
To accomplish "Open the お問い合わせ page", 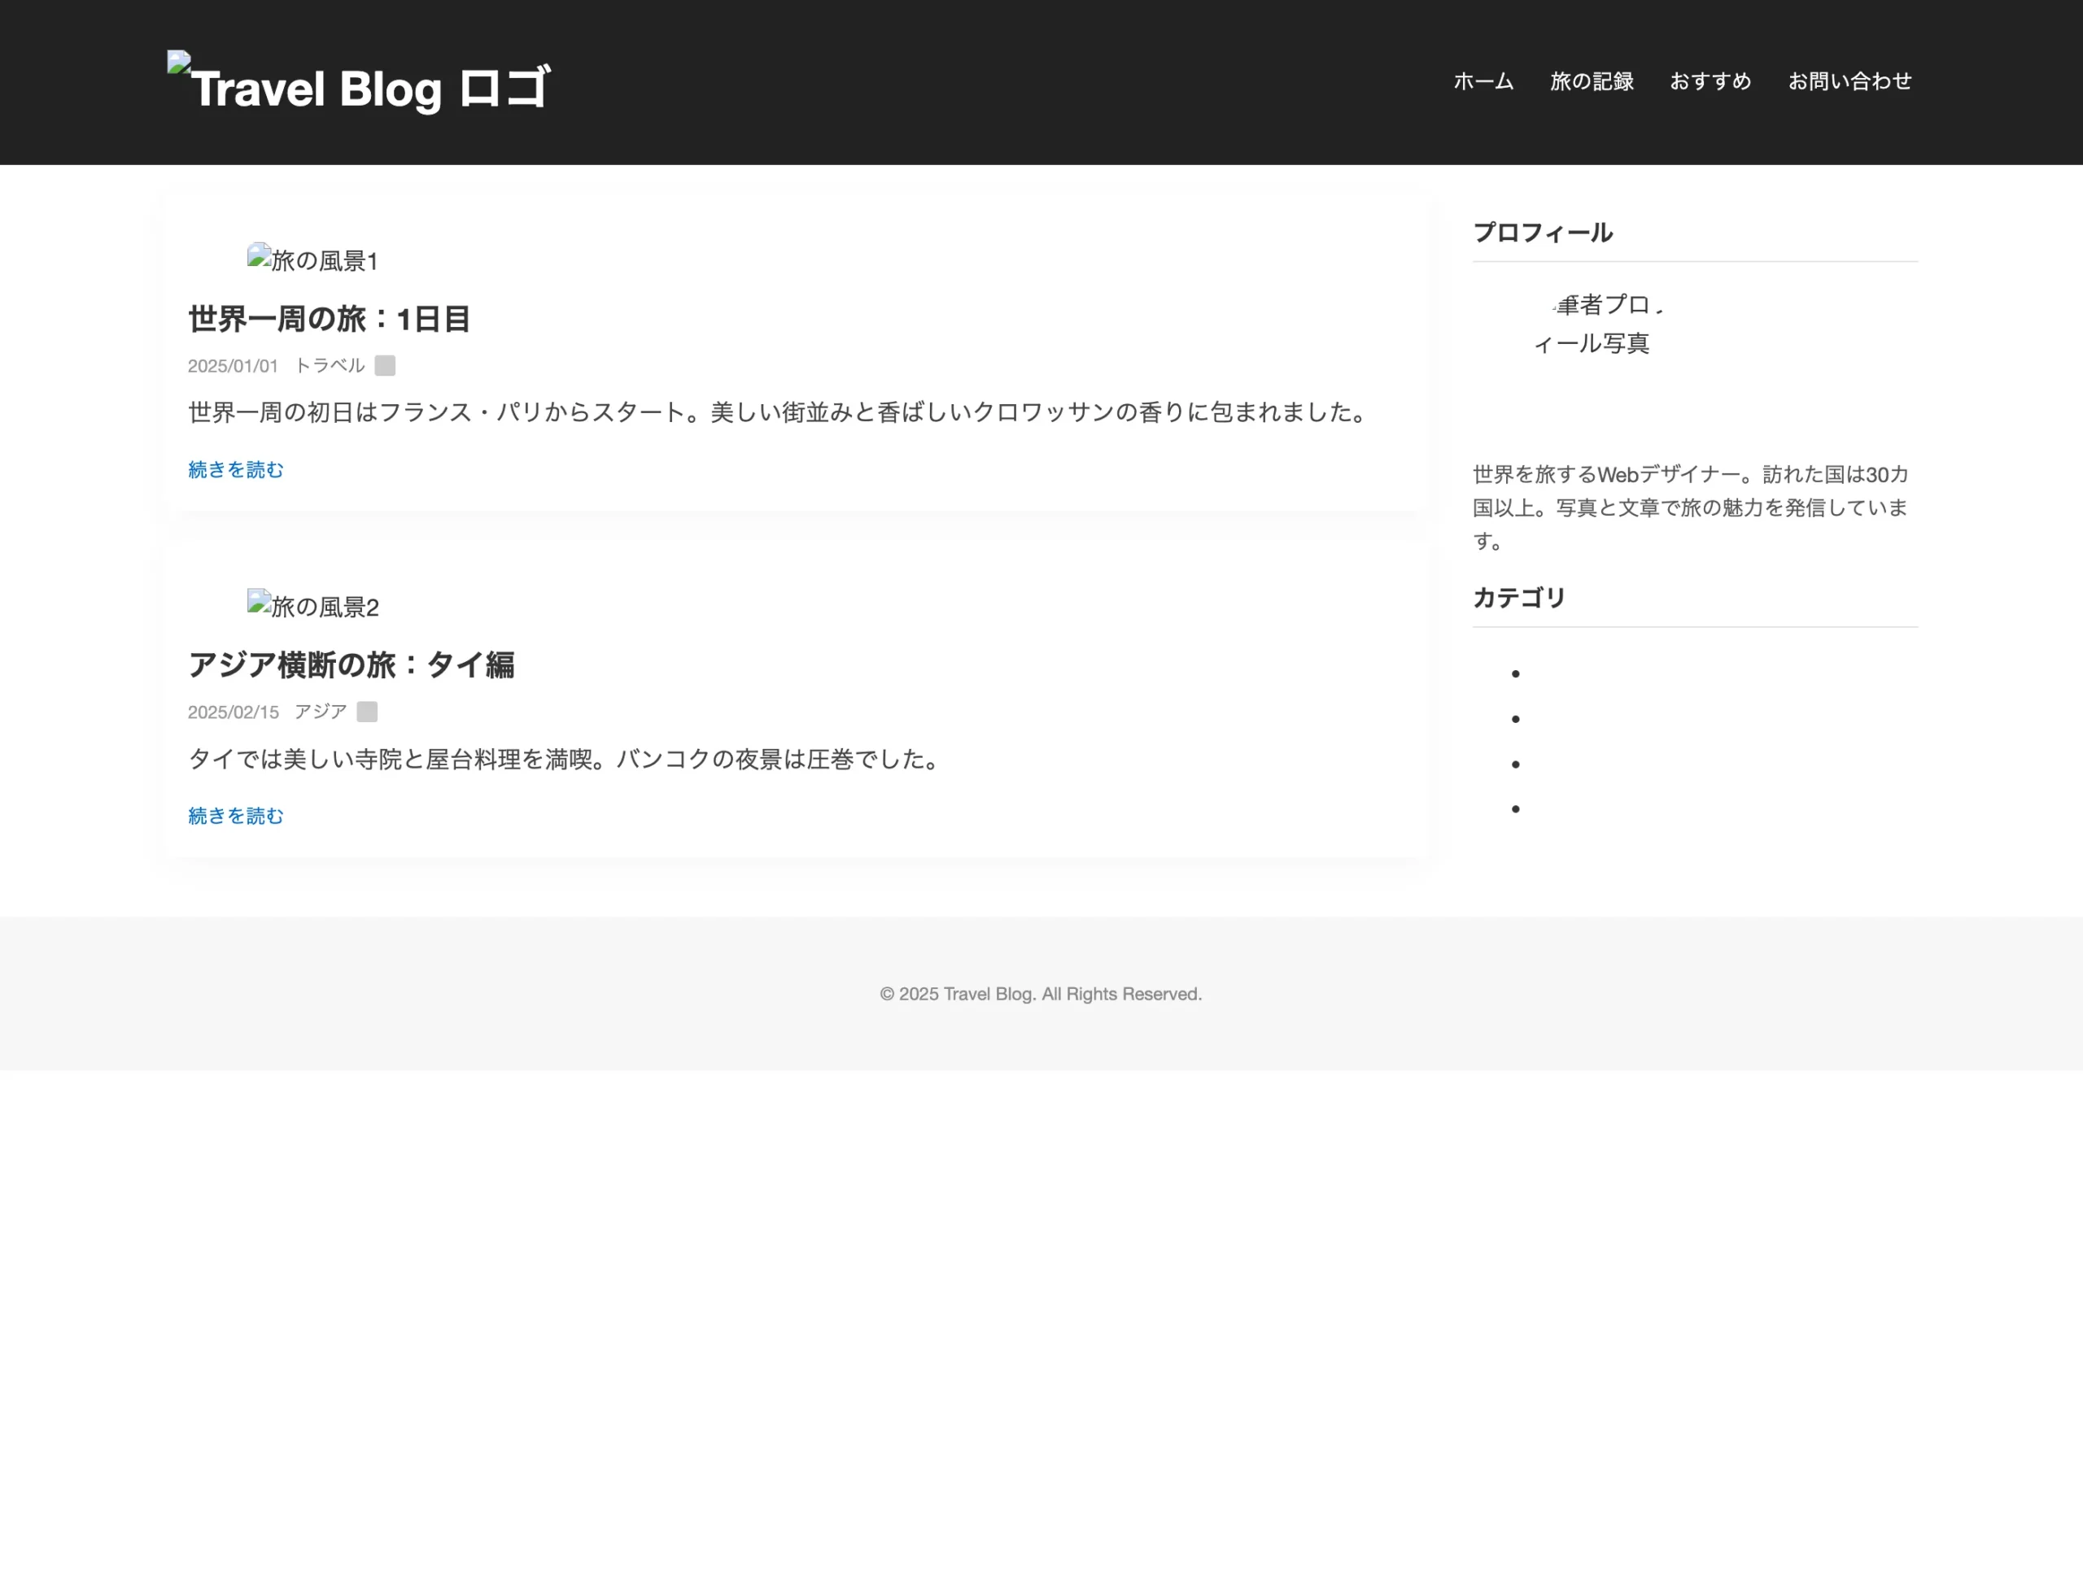I will point(1849,82).
